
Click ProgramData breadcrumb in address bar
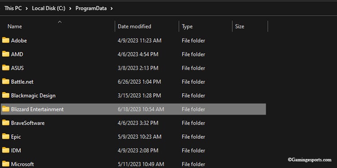point(91,9)
